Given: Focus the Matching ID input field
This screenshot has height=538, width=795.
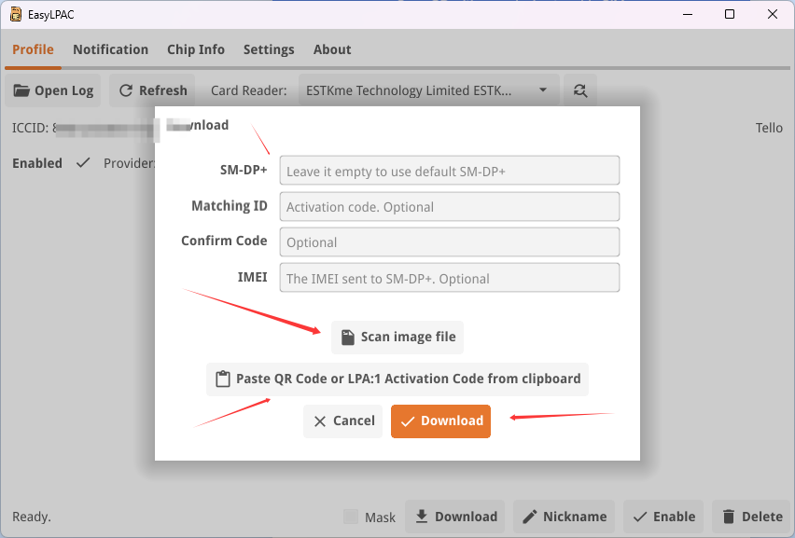Looking at the screenshot, I should [x=449, y=206].
